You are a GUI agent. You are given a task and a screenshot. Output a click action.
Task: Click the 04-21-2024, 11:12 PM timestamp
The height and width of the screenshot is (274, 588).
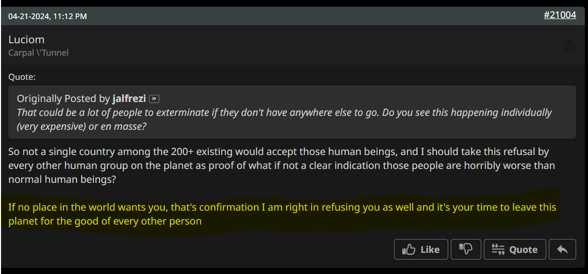47,16
